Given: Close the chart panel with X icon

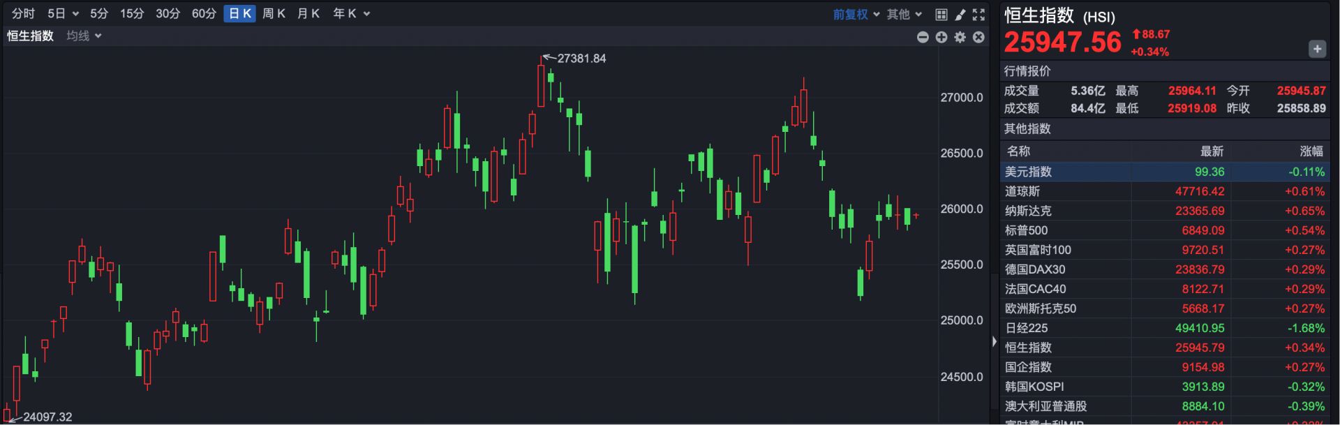Looking at the screenshot, I should [978, 37].
